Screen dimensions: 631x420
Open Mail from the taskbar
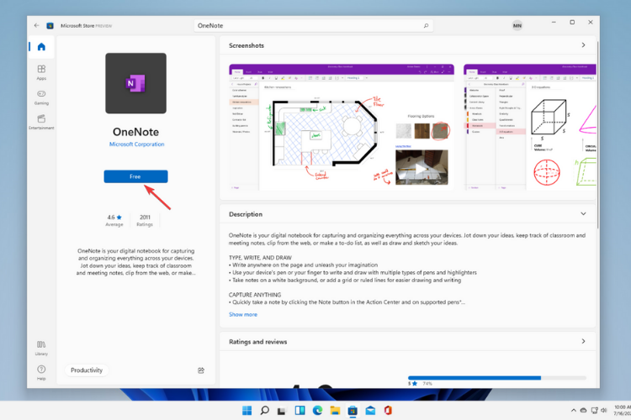coord(370,411)
